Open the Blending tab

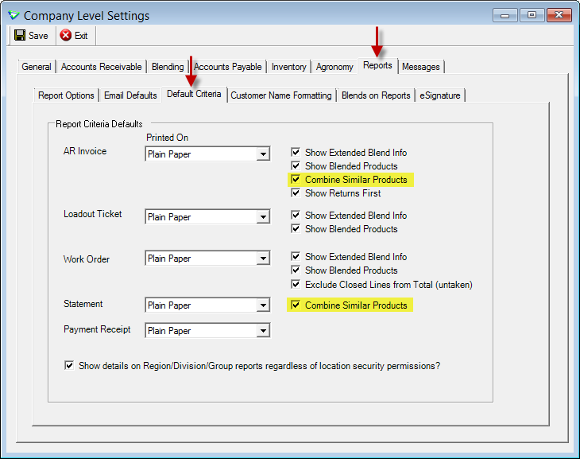pos(168,67)
